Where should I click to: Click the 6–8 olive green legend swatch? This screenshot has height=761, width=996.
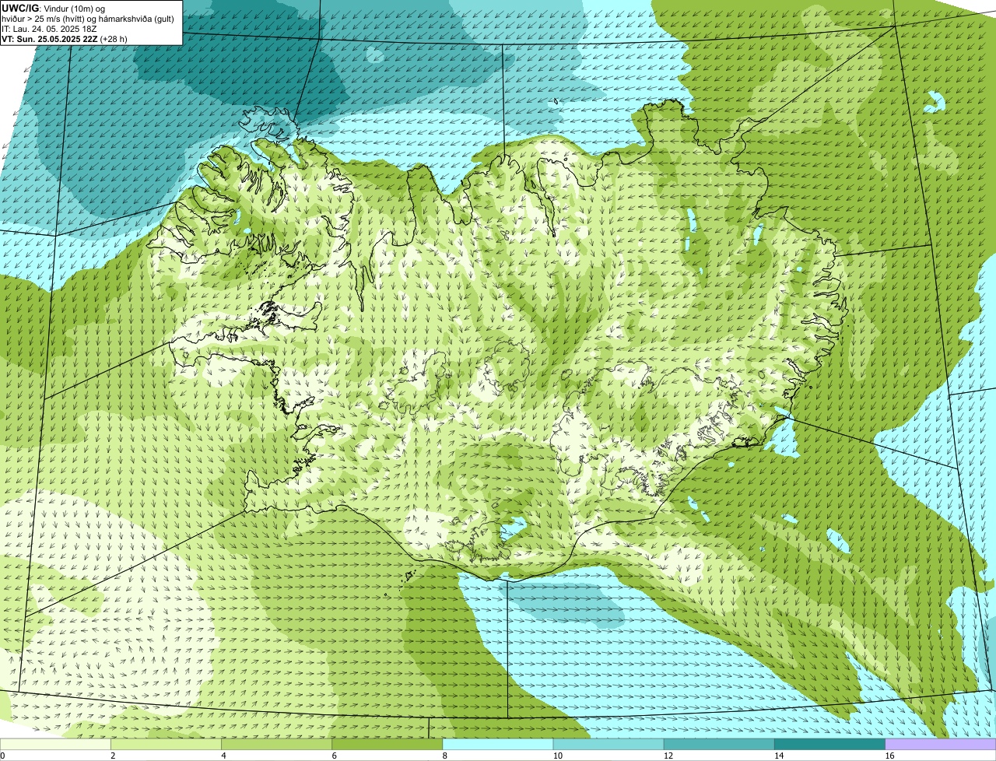coord(388,745)
